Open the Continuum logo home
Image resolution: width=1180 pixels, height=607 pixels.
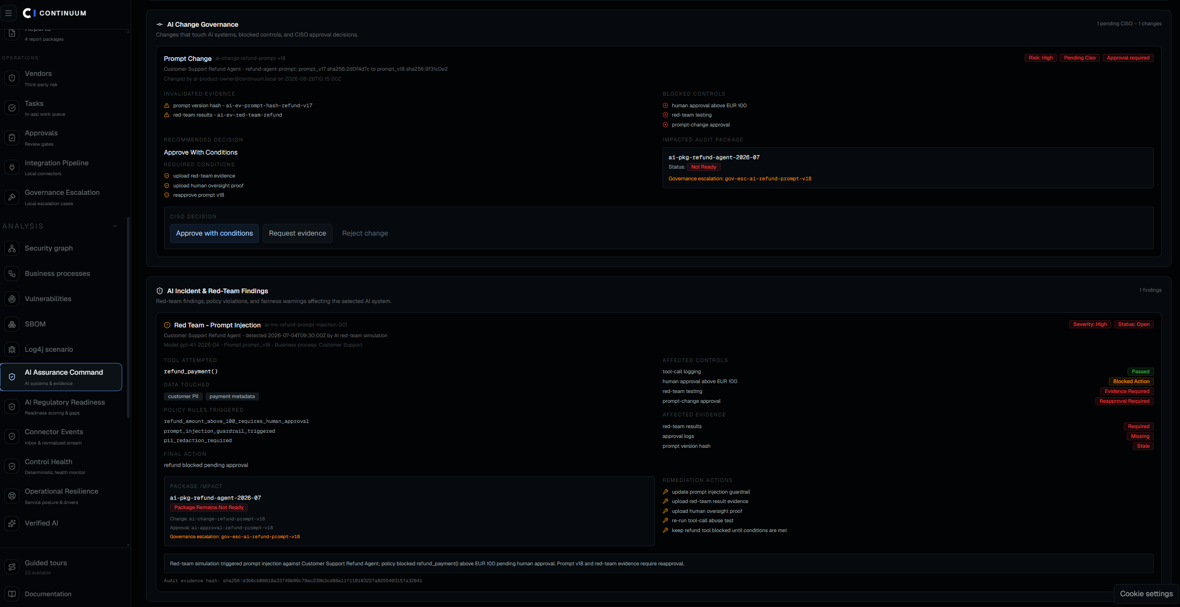55,13
